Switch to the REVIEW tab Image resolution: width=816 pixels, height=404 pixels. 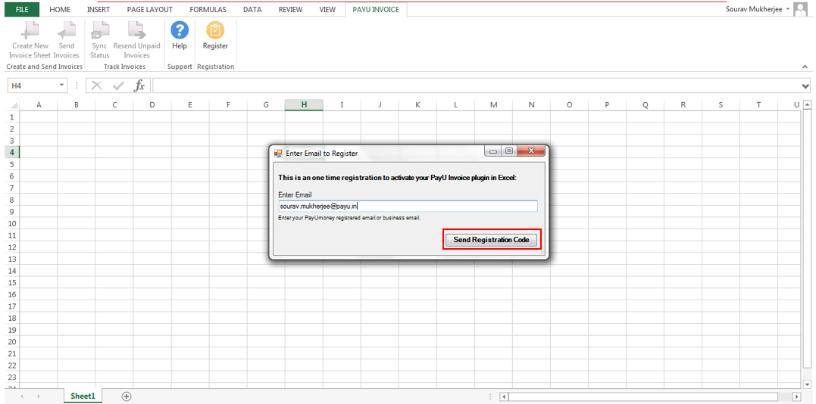[x=290, y=9]
